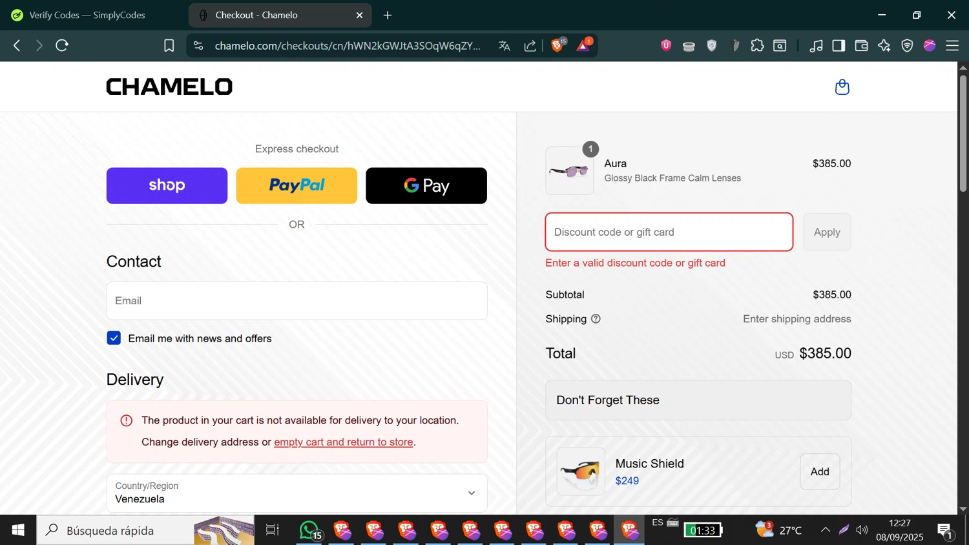Uncheck Email me with news and offers

pos(114,338)
